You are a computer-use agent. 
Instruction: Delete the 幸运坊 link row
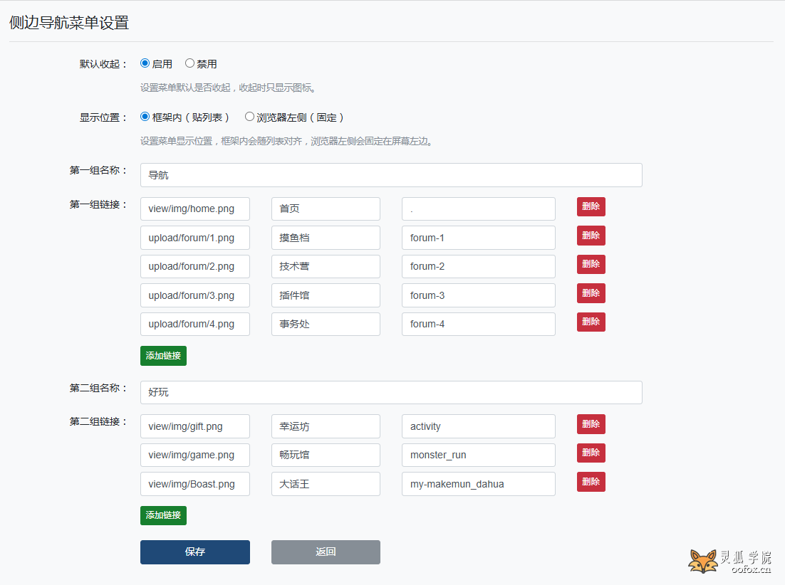tap(591, 424)
